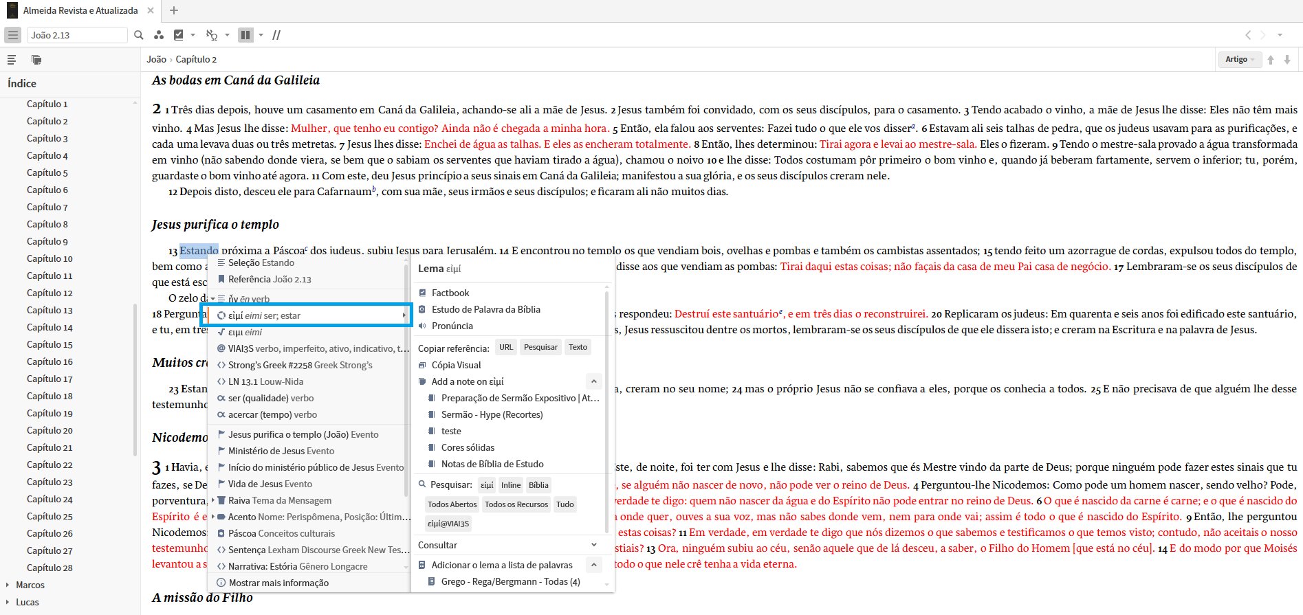Click the contents list icon above Índice
This screenshot has height=615, width=1303.
tap(12, 60)
